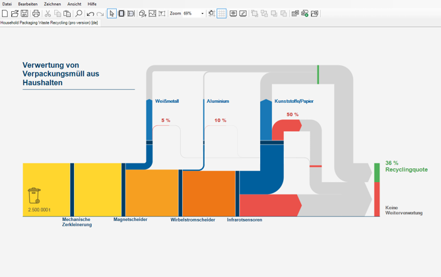This screenshot has width=441, height=277.
Task: Select the insert image tool
Action: [x=152, y=13]
